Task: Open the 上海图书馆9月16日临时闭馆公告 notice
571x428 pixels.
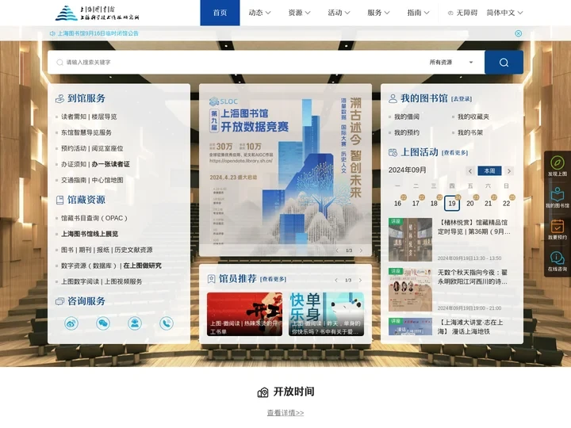Action: 98,33
